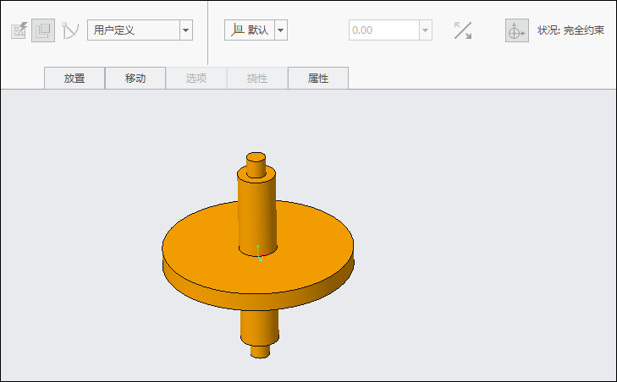Open the 移动 tab
Viewport: 617px width, 382px height.
[135, 79]
